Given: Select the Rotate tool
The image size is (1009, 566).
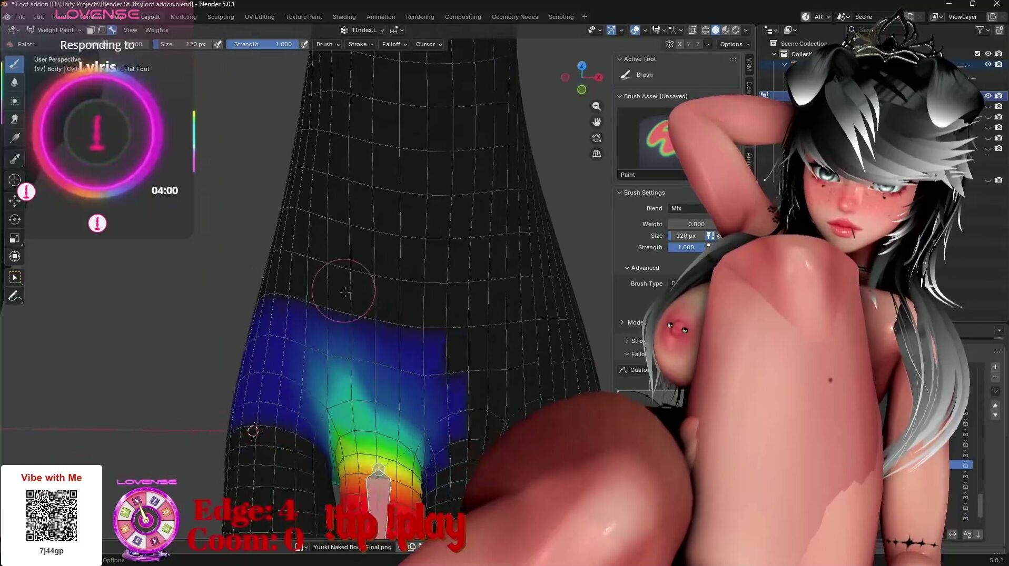Looking at the screenshot, I should 15,219.
